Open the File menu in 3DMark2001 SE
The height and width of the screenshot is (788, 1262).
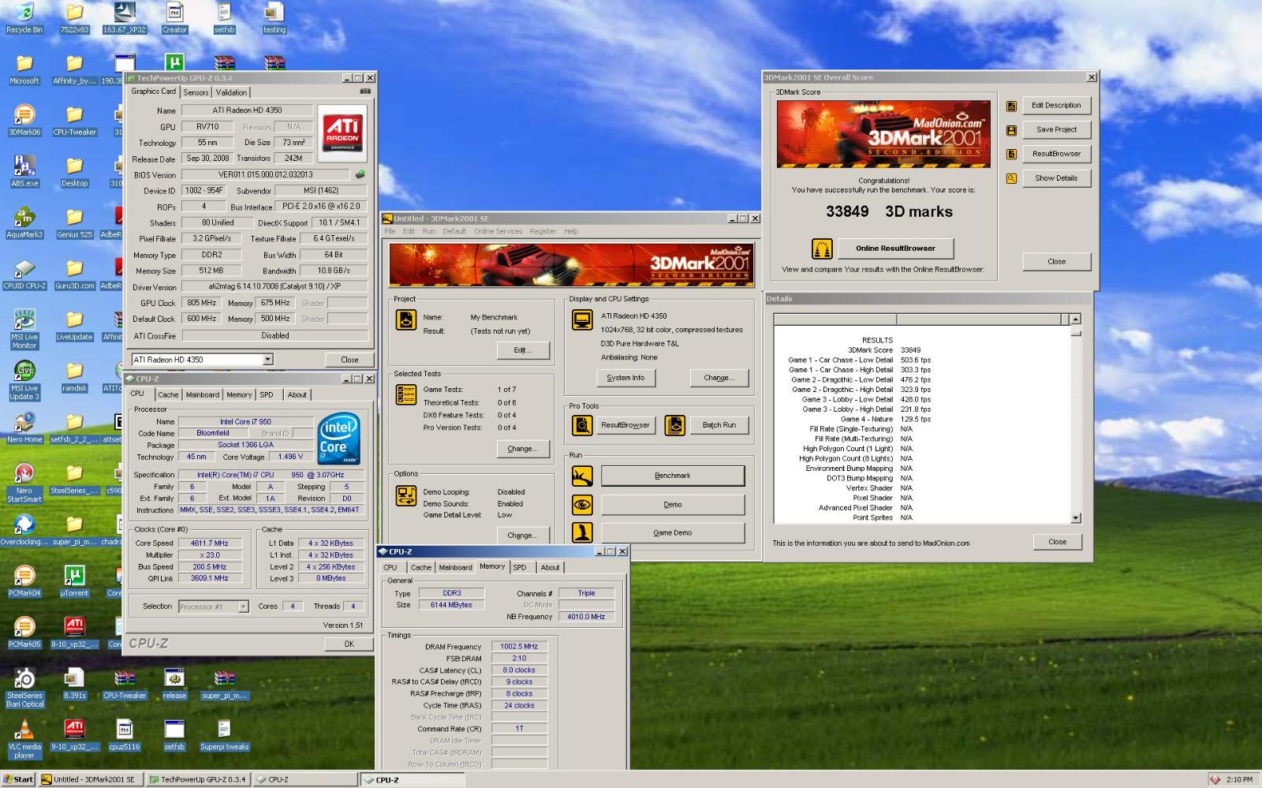390,231
